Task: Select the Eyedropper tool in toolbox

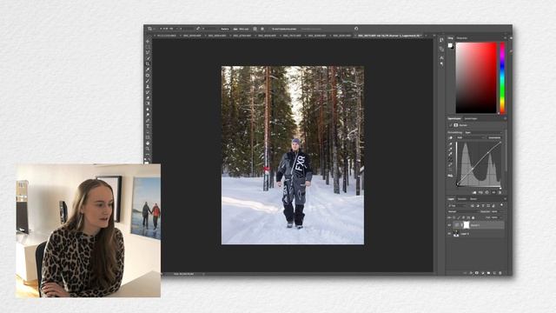Action: 148,70
